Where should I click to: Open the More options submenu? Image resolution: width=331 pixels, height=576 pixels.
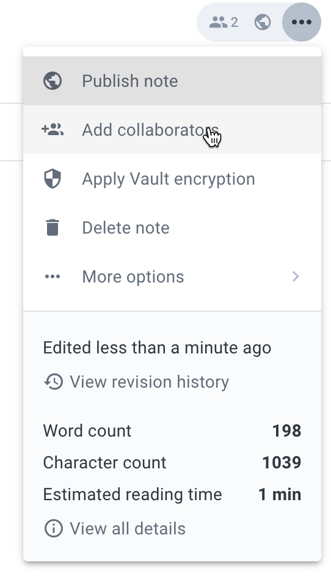pos(172,276)
